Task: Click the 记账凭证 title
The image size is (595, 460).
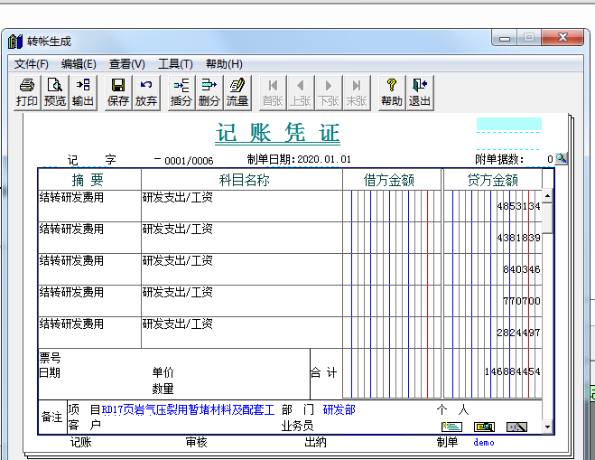Action: 278,133
